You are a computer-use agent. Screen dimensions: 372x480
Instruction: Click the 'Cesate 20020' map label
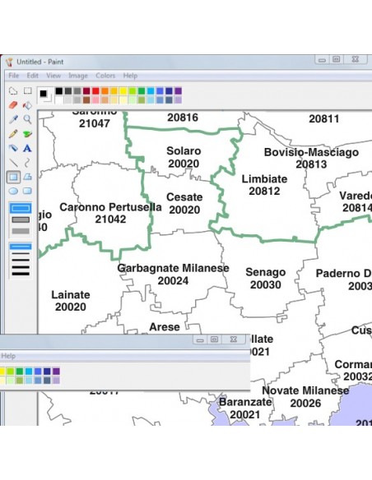(184, 203)
